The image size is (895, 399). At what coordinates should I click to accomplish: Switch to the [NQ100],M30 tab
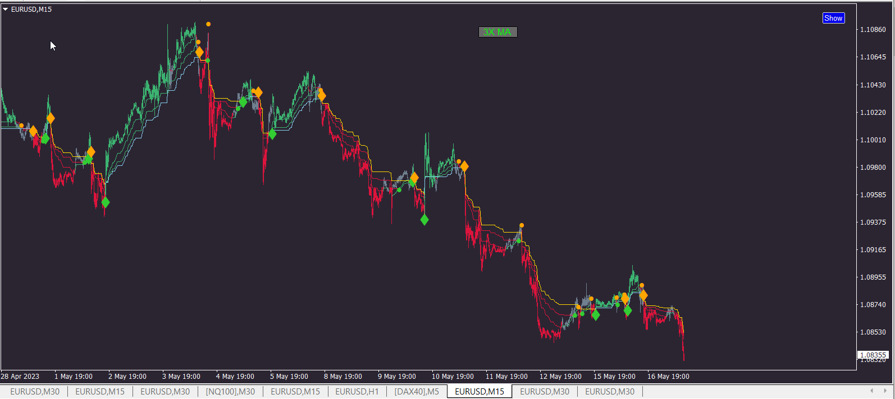tap(230, 392)
